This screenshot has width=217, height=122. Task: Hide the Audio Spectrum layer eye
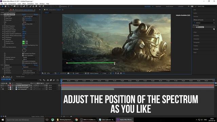pyautogui.click(x=1, y=85)
